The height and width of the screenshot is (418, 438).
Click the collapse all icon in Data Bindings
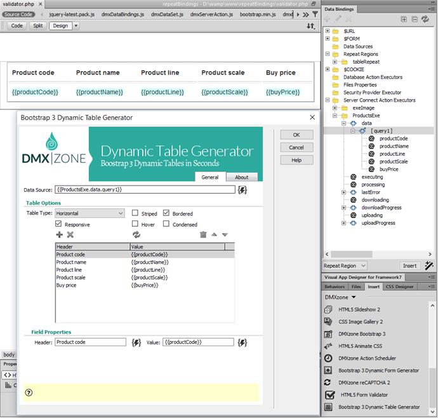pyautogui.click(x=415, y=19)
